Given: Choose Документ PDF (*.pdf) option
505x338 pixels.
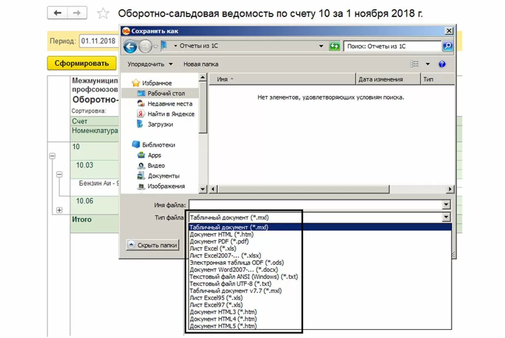Looking at the screenshot, I should pyautogui.click(x=320, y=241).
